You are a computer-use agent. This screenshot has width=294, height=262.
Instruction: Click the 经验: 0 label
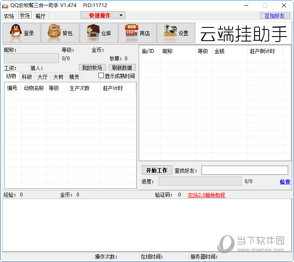click(x=13, y=195)
